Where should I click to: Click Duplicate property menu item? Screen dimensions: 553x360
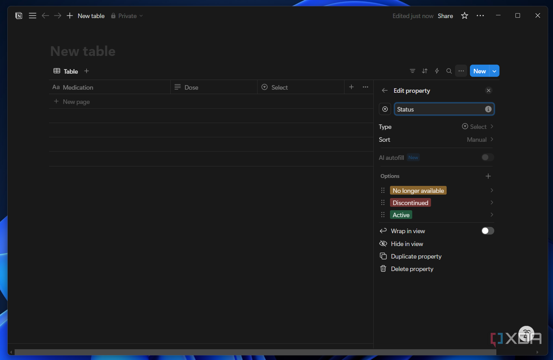(416, 256)
